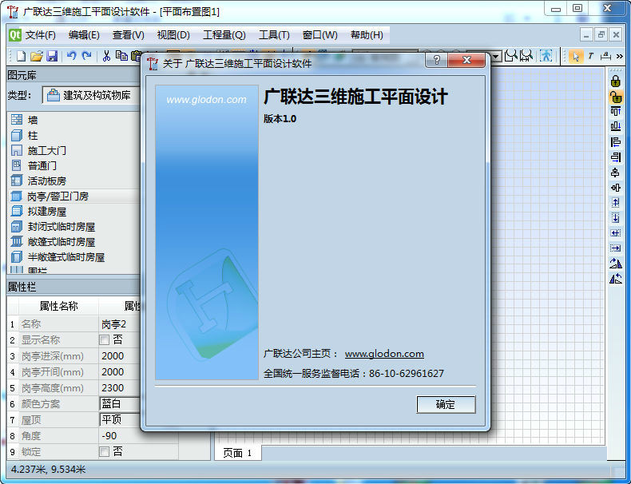This screenshot has height=484, width=631.
Task: Open the 窗口(W) menu
Action: [x=320, y=35]
